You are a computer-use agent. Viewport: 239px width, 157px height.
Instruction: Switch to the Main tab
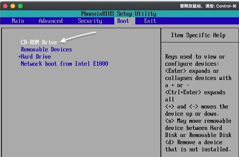click(18, 21)
